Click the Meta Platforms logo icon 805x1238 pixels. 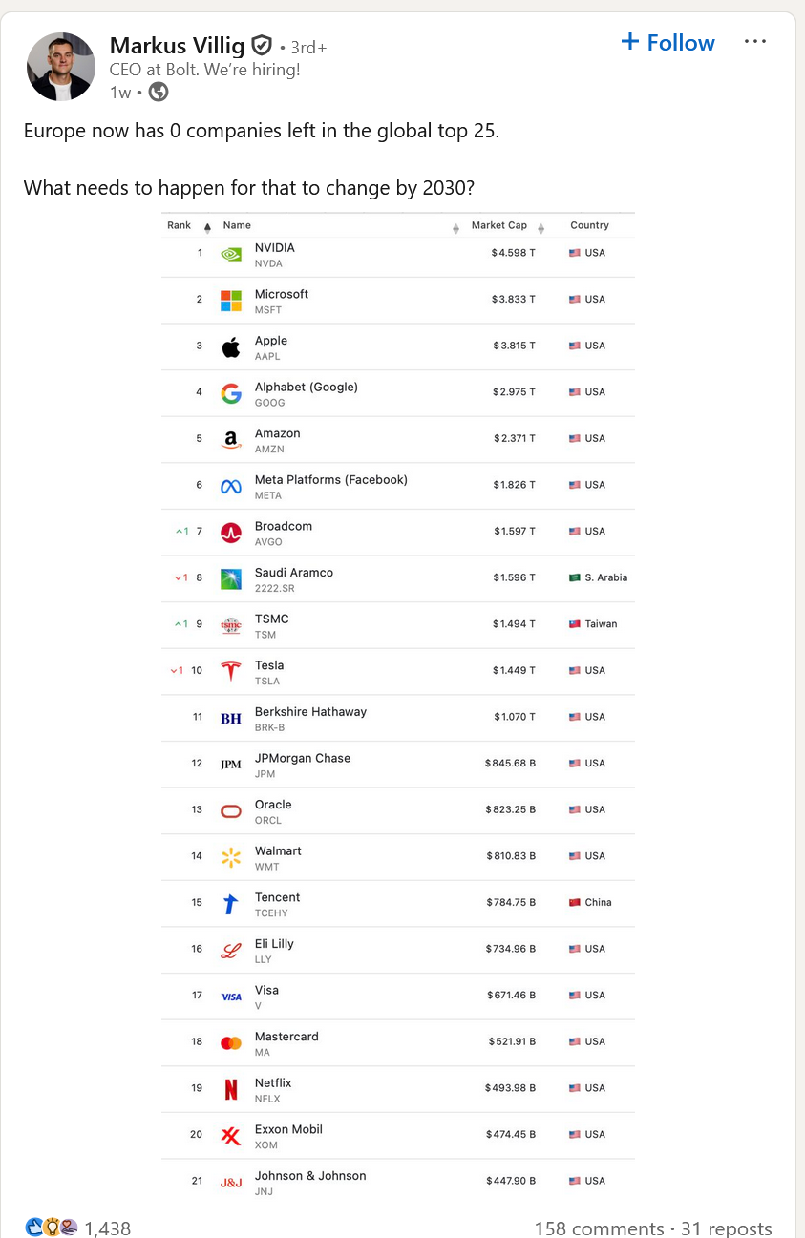point(231,486)
